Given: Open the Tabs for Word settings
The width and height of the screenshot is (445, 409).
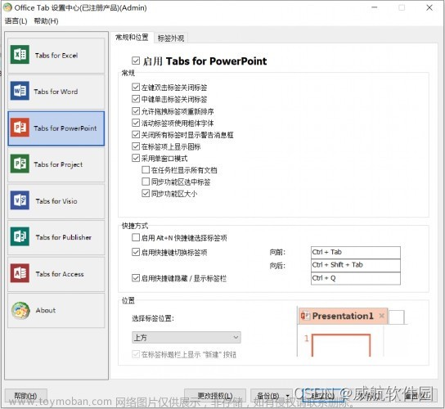Looking at the screenshot, I should pos(56,92).
